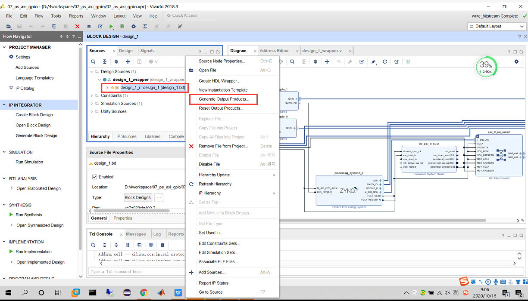The height and width of the screenshot is (301, 528).
Task: Click the pin icon in Diagram toolbar
Action: (x=373, y=61)
